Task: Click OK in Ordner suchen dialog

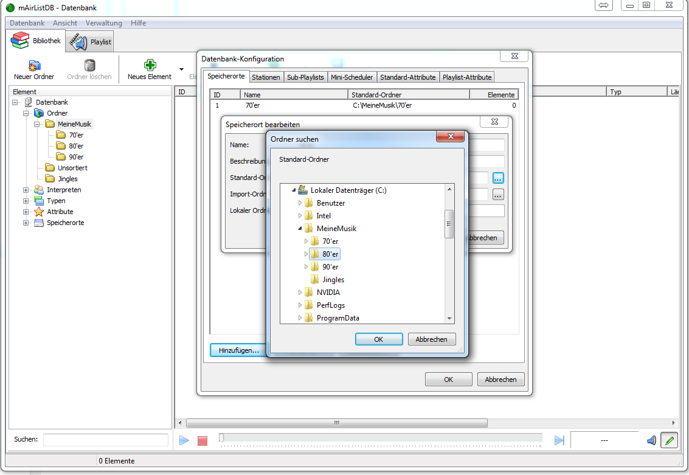Action: pyautogui.click(x=378, y=339)
